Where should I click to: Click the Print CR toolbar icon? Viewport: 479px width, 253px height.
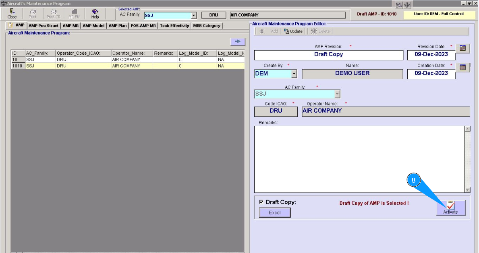click(54, 14)
